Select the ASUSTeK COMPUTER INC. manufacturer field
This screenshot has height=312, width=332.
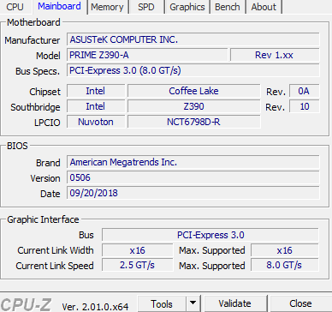[x=193, y=39]
